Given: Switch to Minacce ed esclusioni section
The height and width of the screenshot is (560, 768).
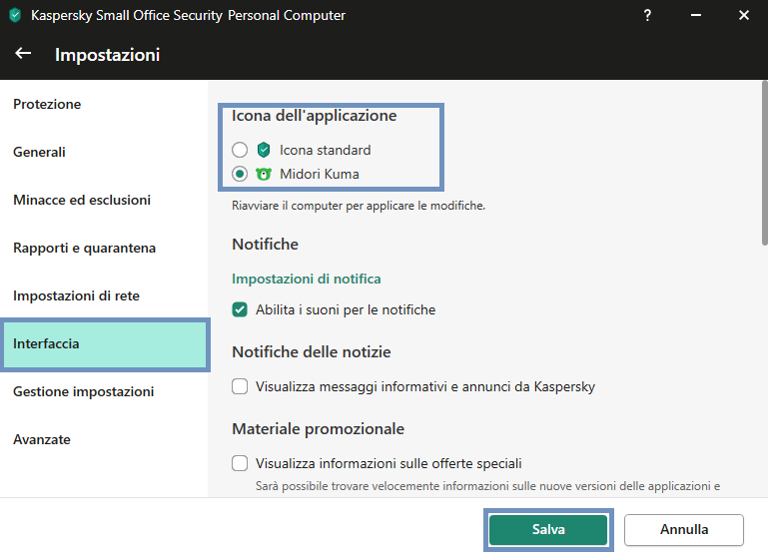Looking at the screenshot, I should 104,201.
